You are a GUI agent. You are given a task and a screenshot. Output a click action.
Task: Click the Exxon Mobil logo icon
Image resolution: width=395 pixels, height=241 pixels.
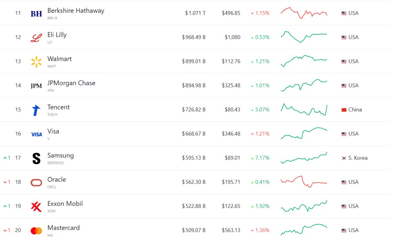point(36,206)
